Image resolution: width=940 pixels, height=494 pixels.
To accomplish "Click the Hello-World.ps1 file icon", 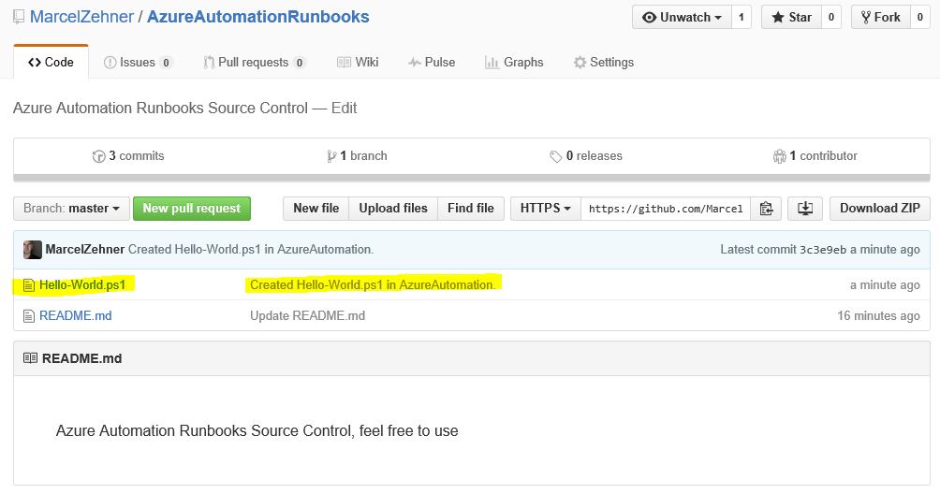I will coord(29,284).
